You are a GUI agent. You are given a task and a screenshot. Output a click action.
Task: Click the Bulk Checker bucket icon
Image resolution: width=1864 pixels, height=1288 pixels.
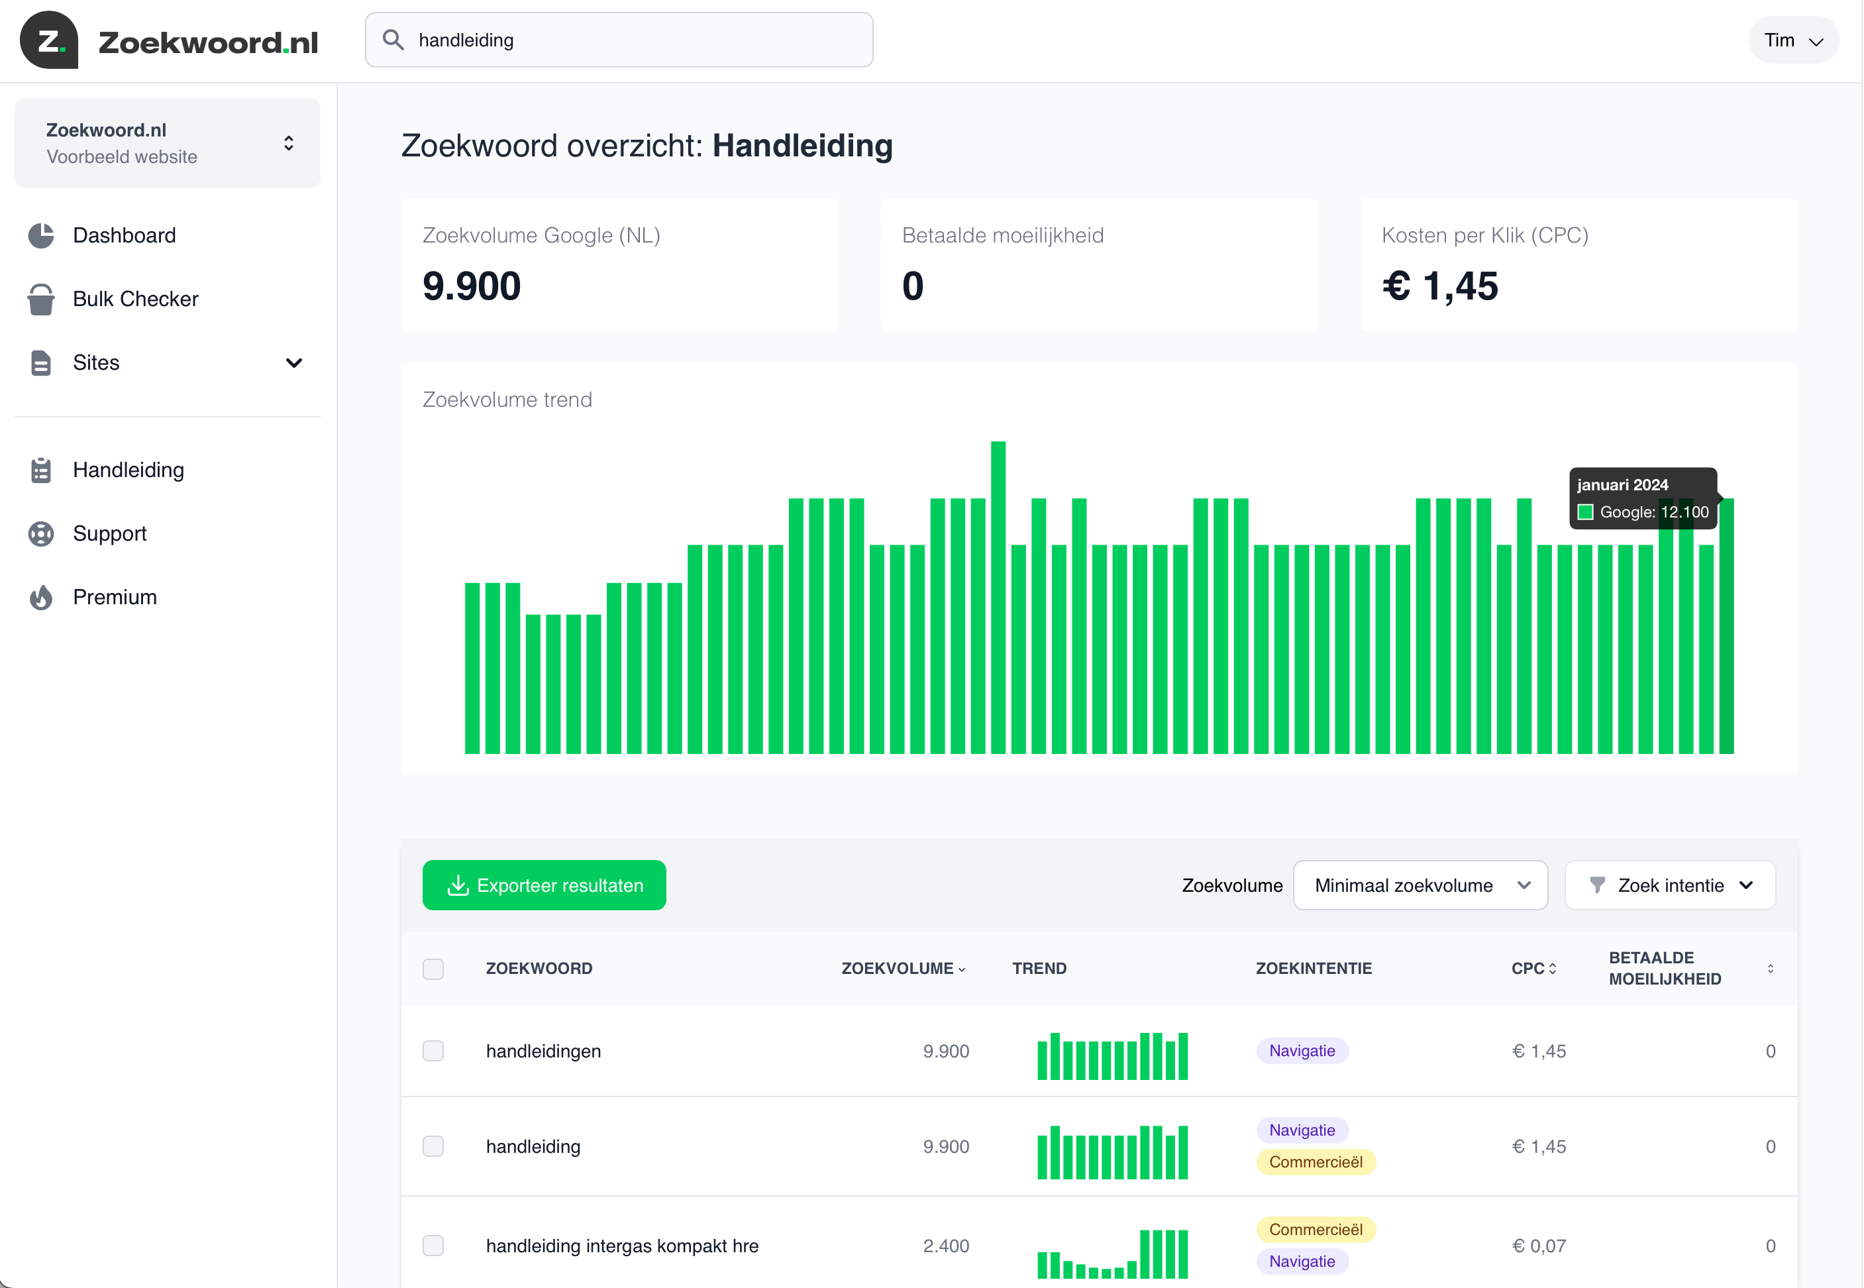pos(41,299)
